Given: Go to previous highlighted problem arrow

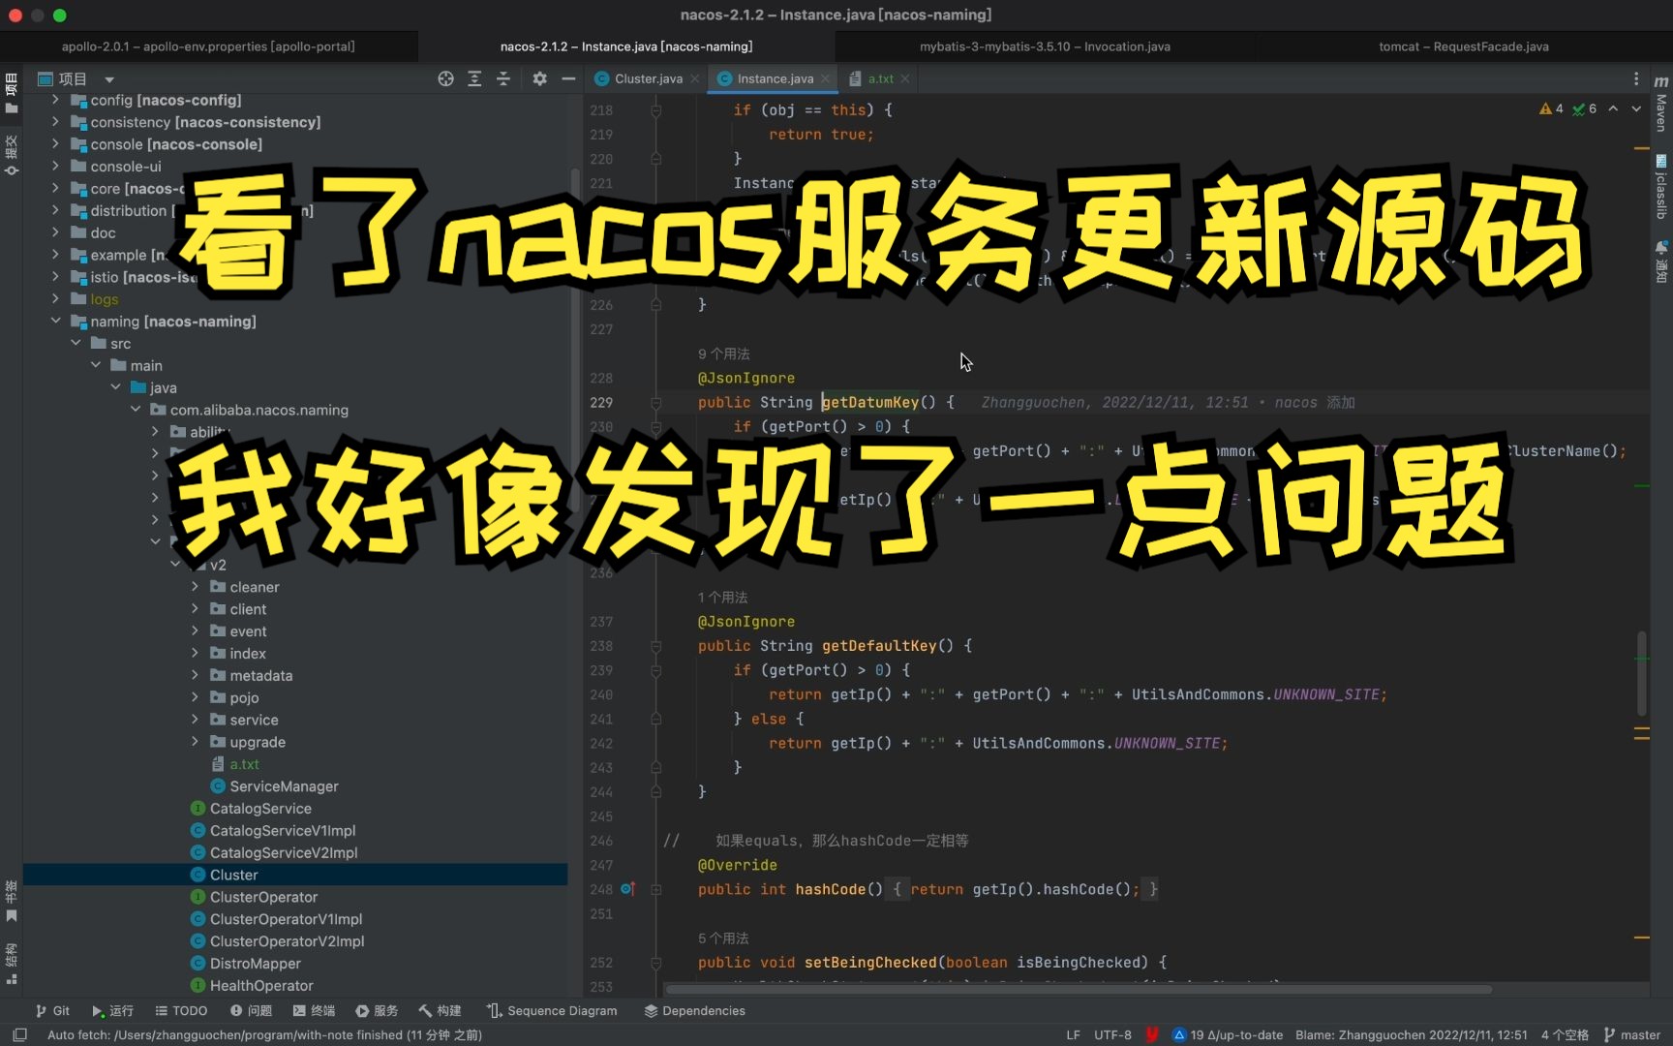Looking at the screenshot, I should (x=1613, y=108).
